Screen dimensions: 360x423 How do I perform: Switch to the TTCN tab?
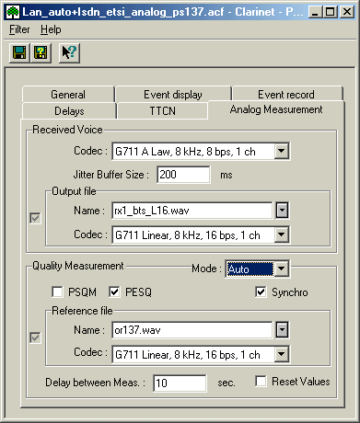coord(163,110)
